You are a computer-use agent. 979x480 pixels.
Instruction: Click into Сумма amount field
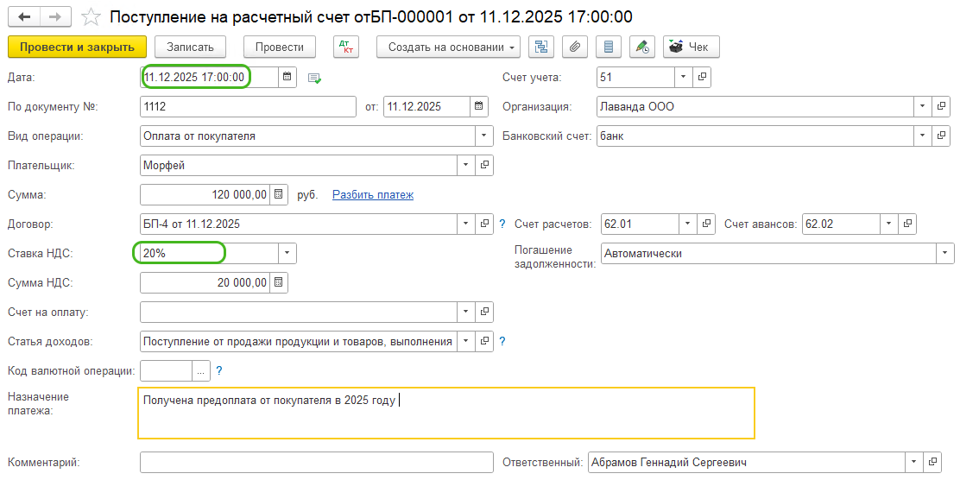[205, 194]
